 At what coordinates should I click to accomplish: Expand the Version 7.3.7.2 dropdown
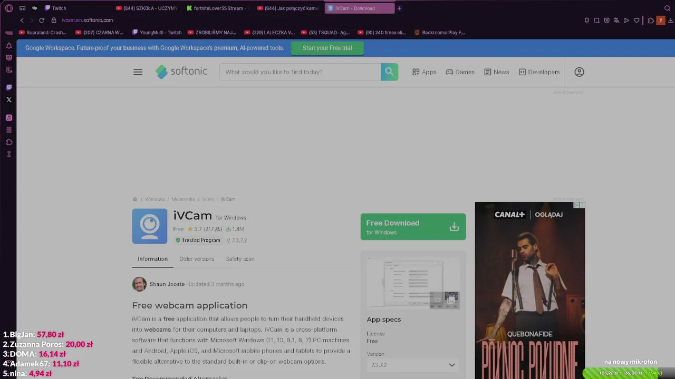pyautogui.click(x=413, y=365)
